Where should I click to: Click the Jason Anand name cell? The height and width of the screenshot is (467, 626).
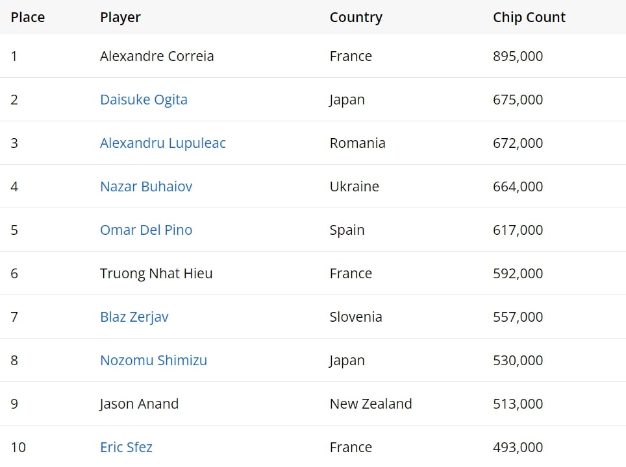click(x=139, y=404)
